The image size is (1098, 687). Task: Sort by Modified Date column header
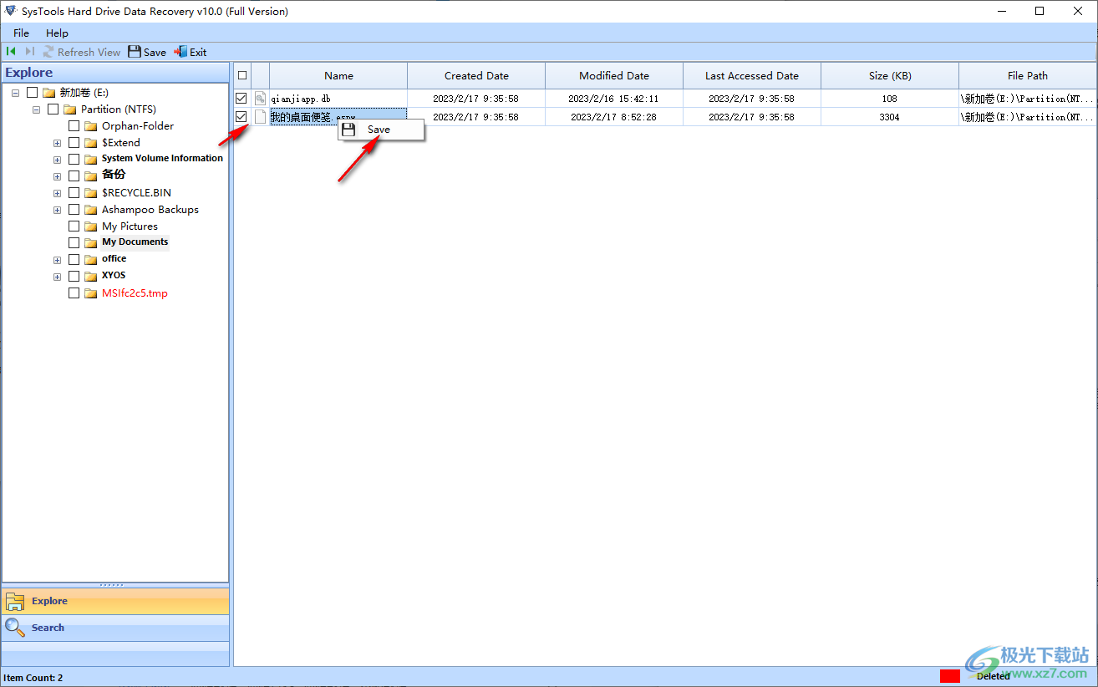point(614,75)
